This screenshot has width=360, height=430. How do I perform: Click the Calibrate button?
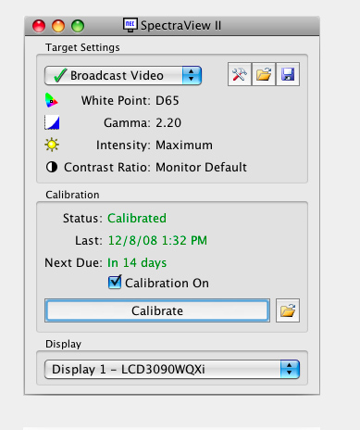click(157, 310)
